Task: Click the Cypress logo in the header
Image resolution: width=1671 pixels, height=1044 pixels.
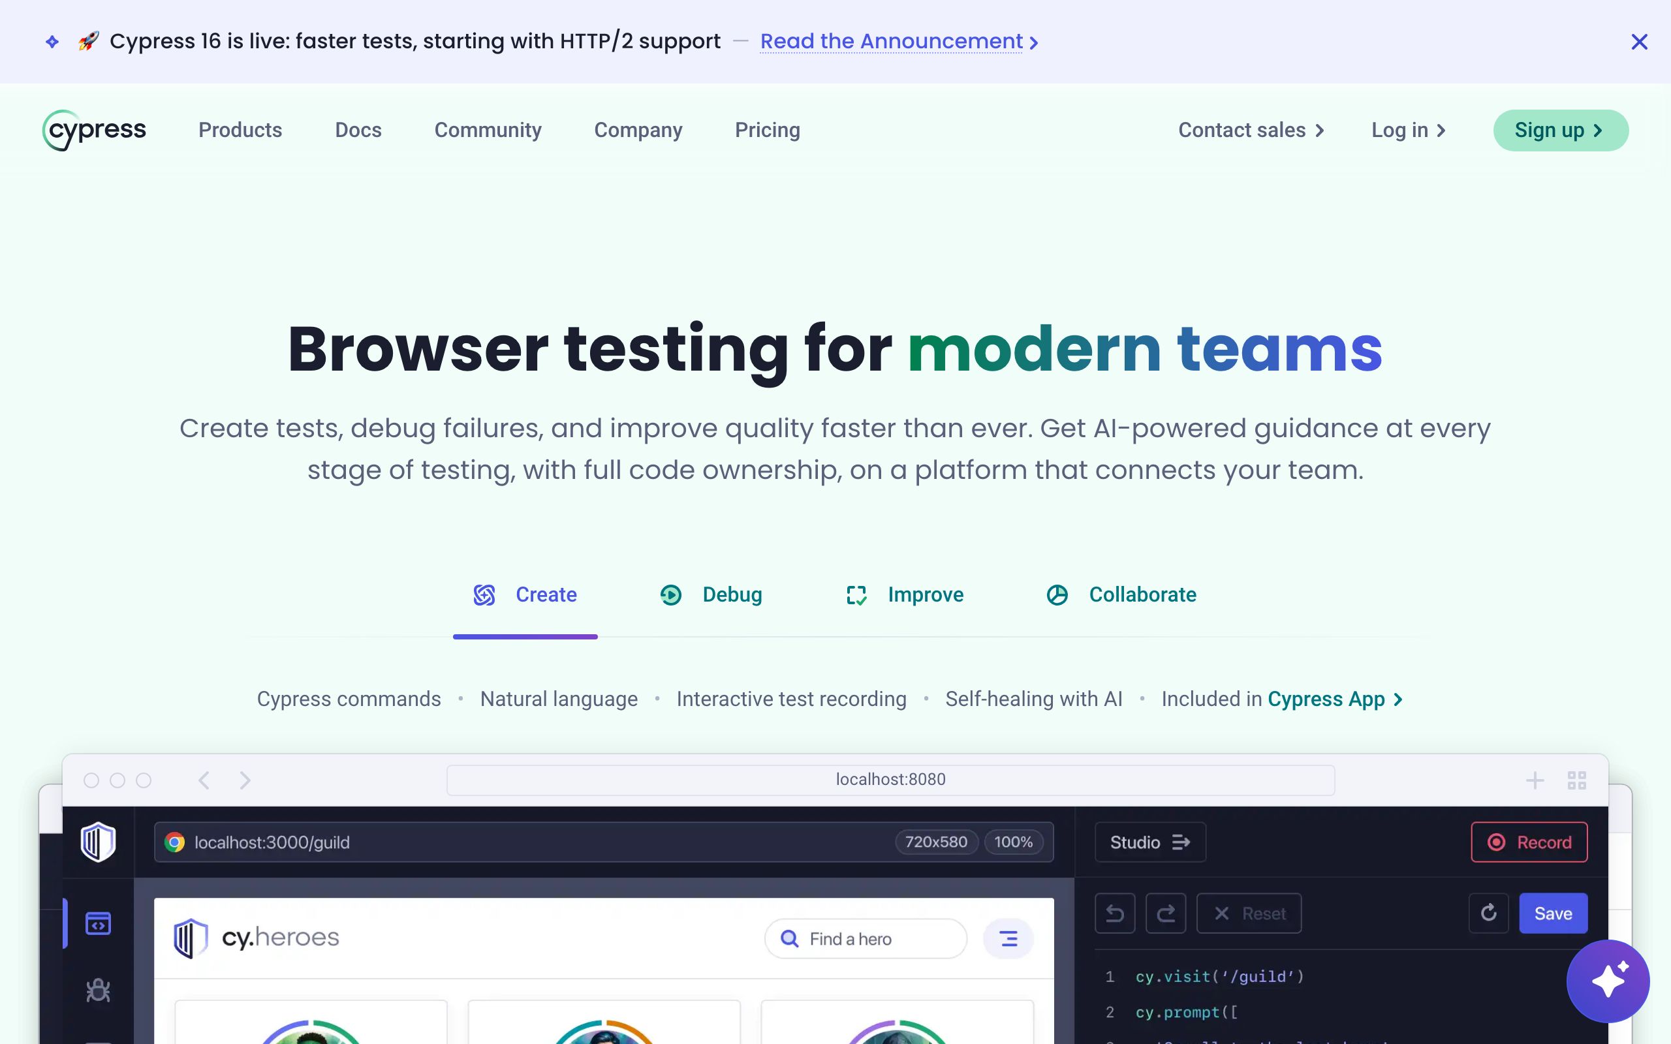Action: [95, 130]
